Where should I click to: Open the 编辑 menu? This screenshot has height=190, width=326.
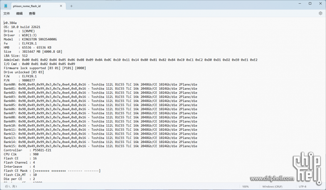(x=19, y=14)
